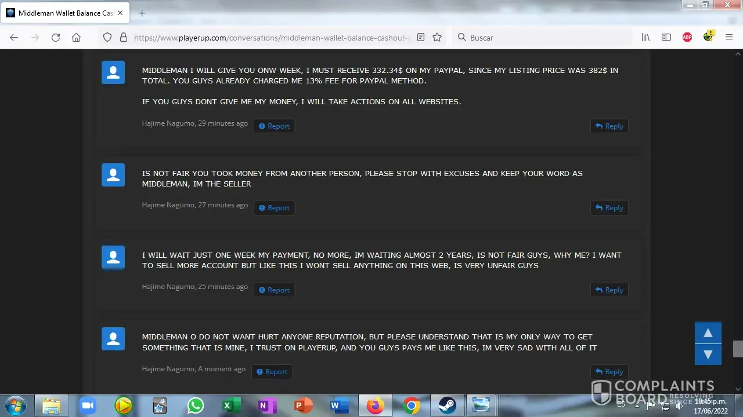743x417 pixels.
Task: Open the volume control in system tray
Action: [680, 405]
